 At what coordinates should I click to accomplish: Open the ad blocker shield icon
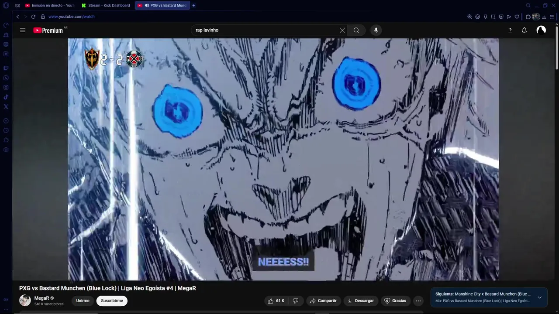coord(501,17)
